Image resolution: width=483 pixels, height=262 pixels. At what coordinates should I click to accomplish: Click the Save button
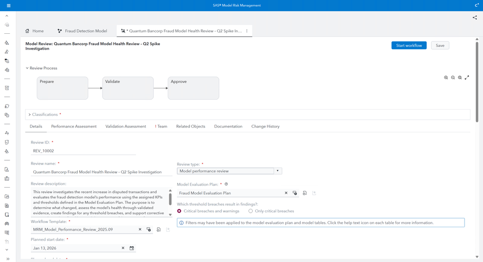440,45
